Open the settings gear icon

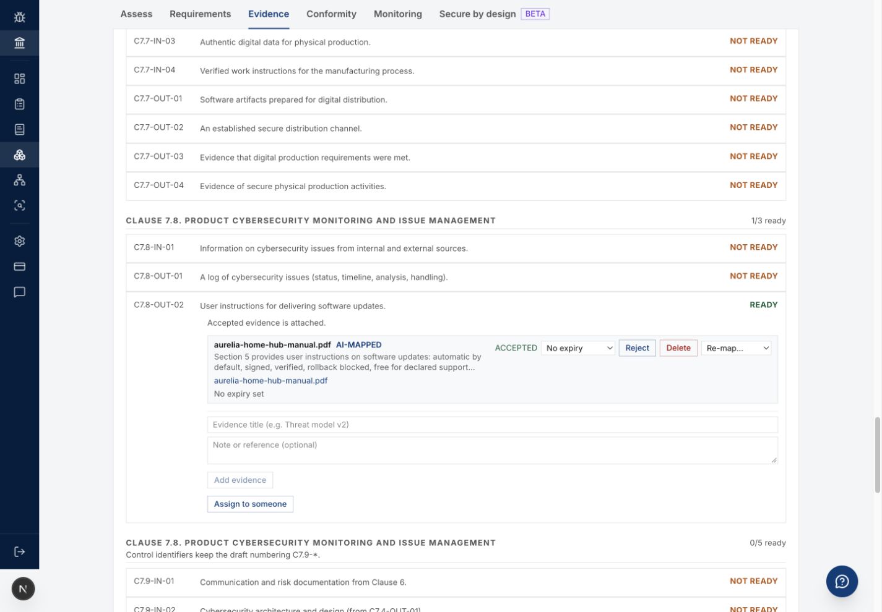[19, 241]
